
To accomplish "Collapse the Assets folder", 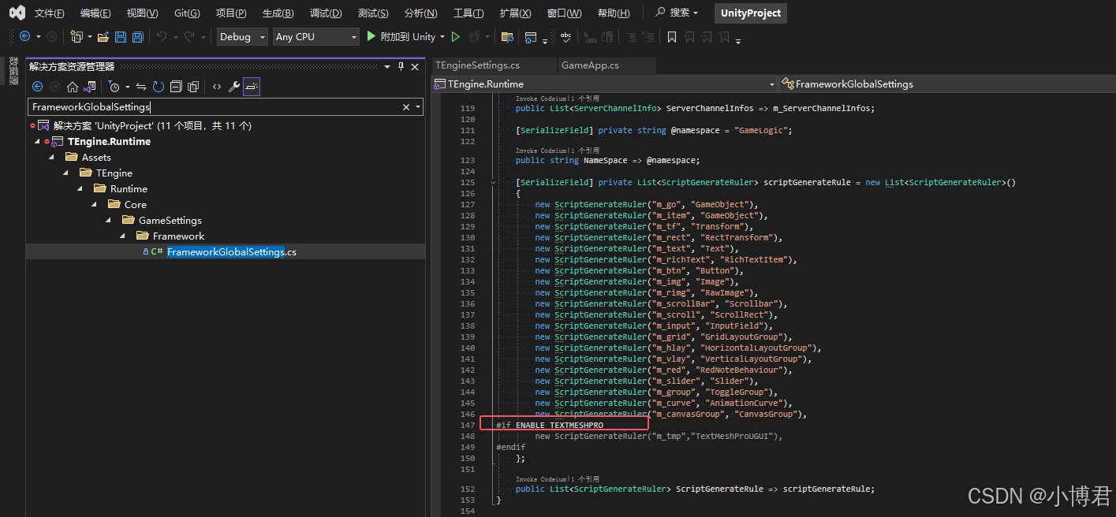I will pos(51,157).
